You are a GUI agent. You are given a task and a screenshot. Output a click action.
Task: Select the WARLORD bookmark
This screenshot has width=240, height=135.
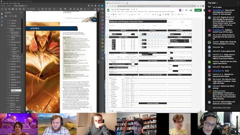(x=13, y=85)
